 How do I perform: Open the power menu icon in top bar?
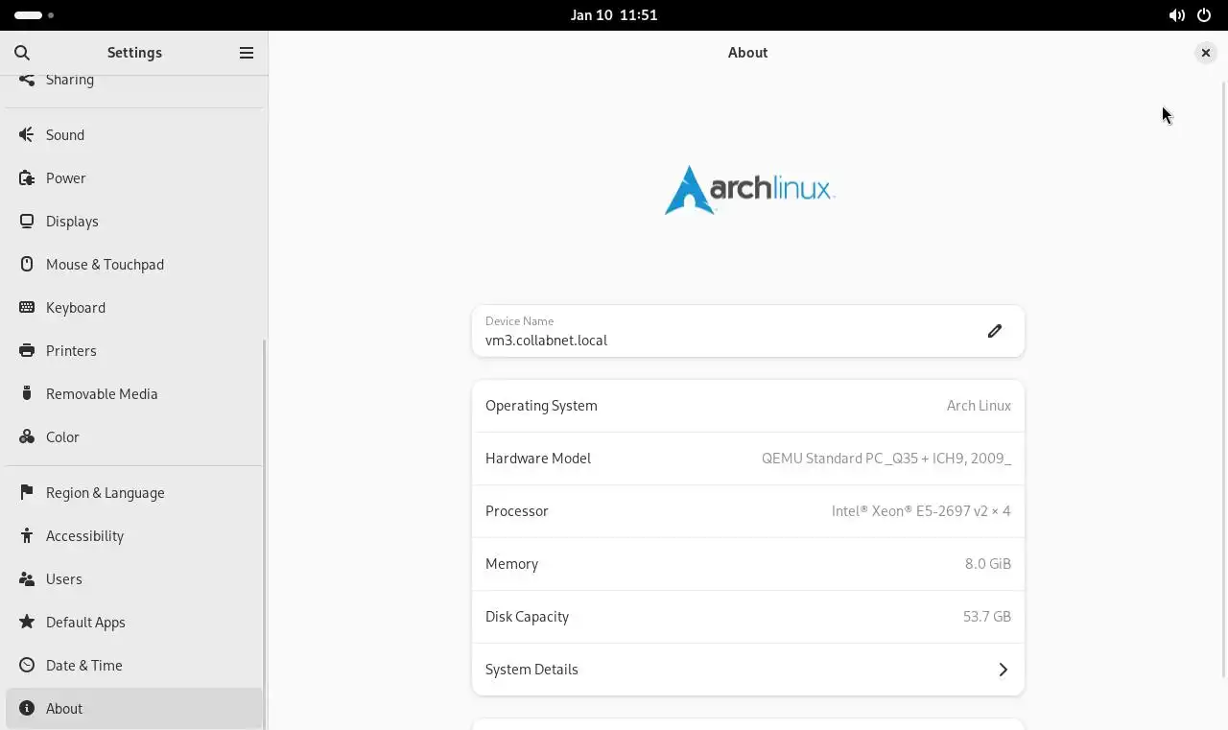(x=1204, y=15)
